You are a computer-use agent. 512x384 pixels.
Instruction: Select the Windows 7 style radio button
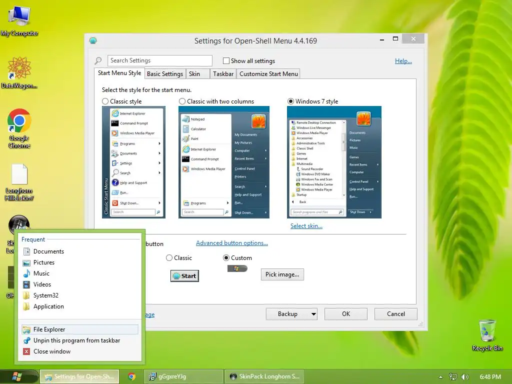290,101
